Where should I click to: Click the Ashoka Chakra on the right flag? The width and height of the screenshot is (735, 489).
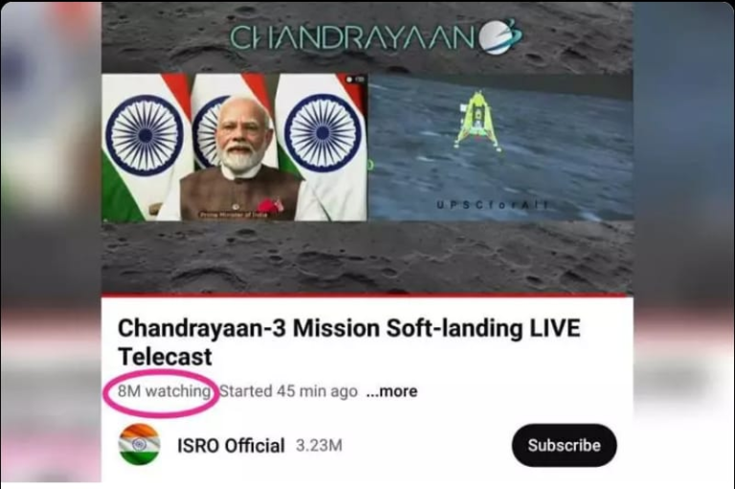coord(323,133)
